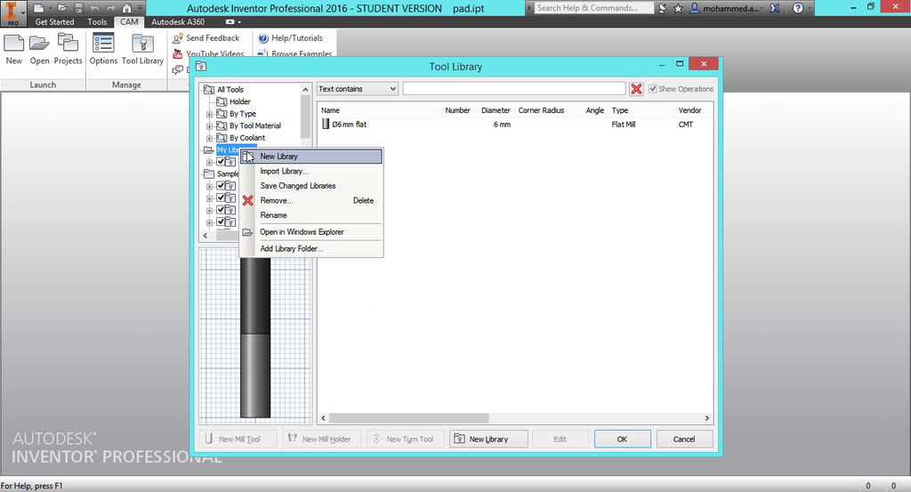Click the New Mill Holder button

321,440
